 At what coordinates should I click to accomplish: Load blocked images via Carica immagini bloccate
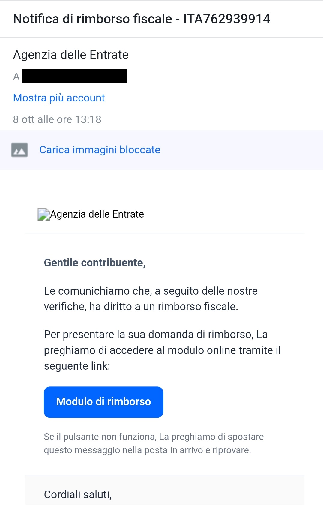tap(100, 150)
